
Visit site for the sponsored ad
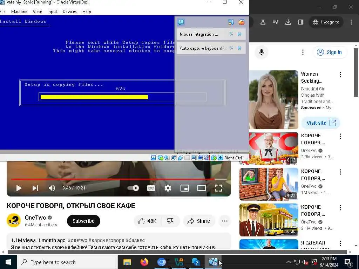320,123
